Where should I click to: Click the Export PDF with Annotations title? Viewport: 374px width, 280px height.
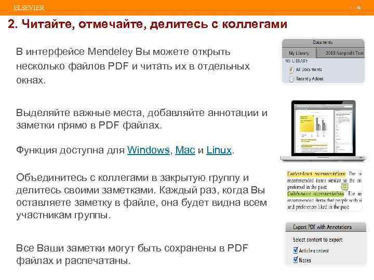pos(322,227)
